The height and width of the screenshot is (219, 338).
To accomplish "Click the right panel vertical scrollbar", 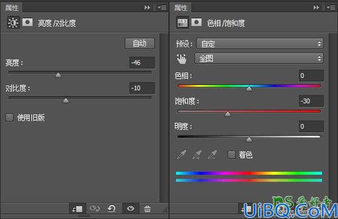I will 333,117.
